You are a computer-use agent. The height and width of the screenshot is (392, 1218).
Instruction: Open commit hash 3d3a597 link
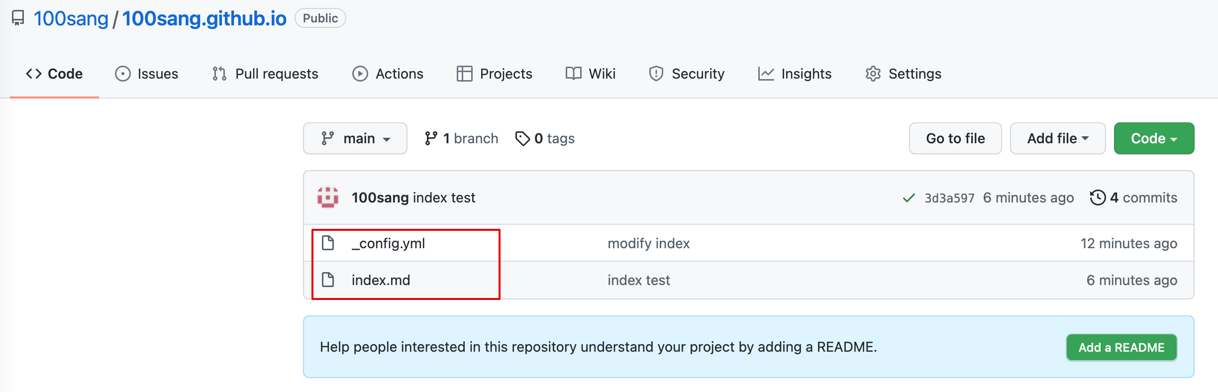(949, 198)
